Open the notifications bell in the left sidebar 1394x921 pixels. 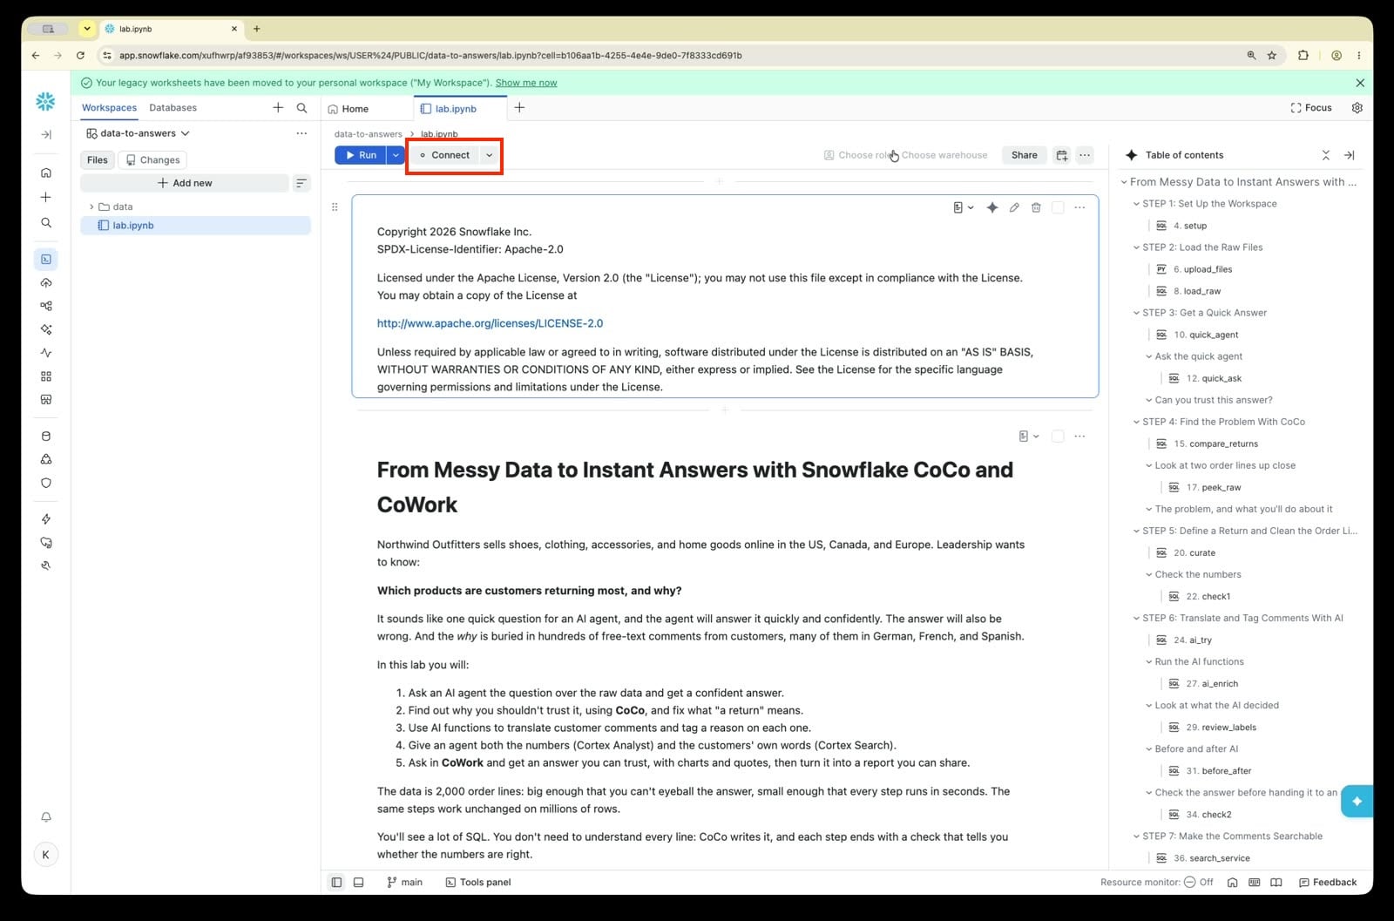(46, 817)
